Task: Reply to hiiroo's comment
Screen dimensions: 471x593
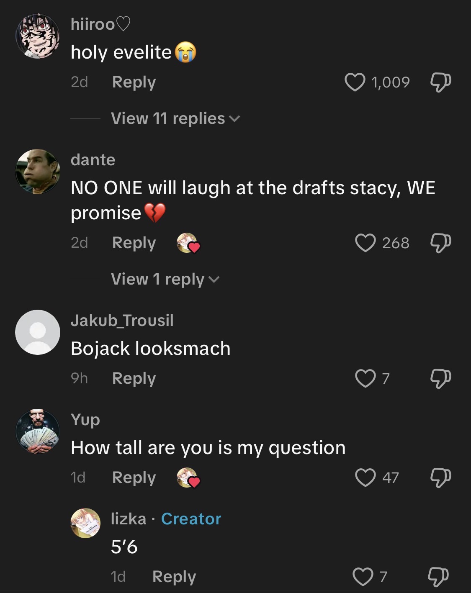Action: [134, 82]
